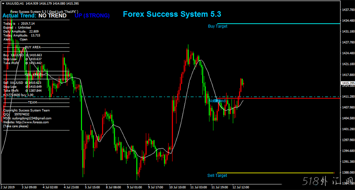Click 'Daily Amplitude: 22.809' value
The height and width of the screenshot is (190, 355).
21,31
